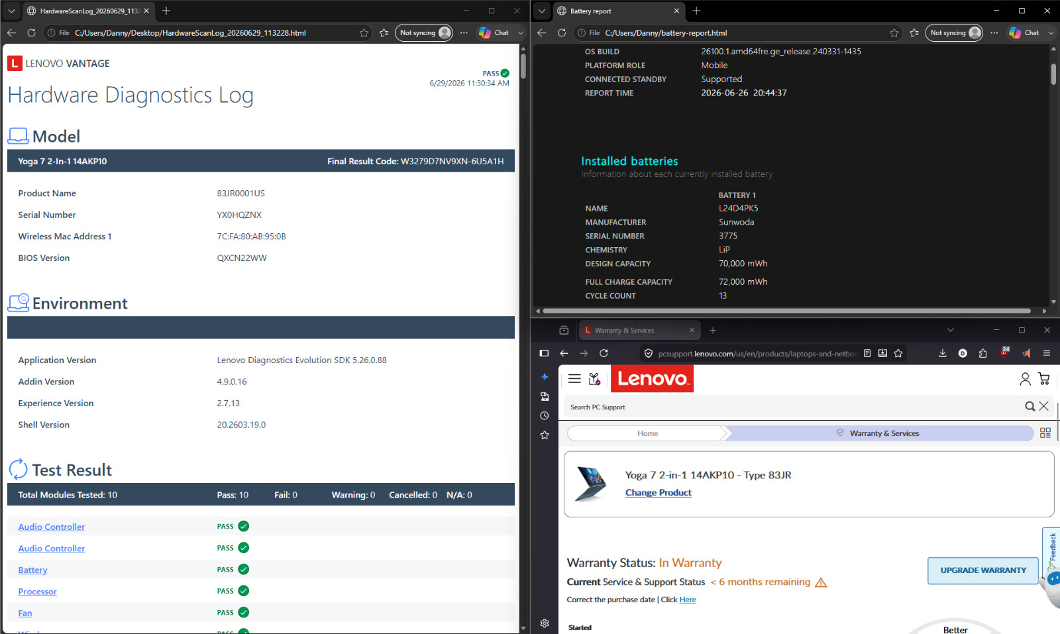
Task: Open the first Audio Controller test link
Action: coord(52,527)
